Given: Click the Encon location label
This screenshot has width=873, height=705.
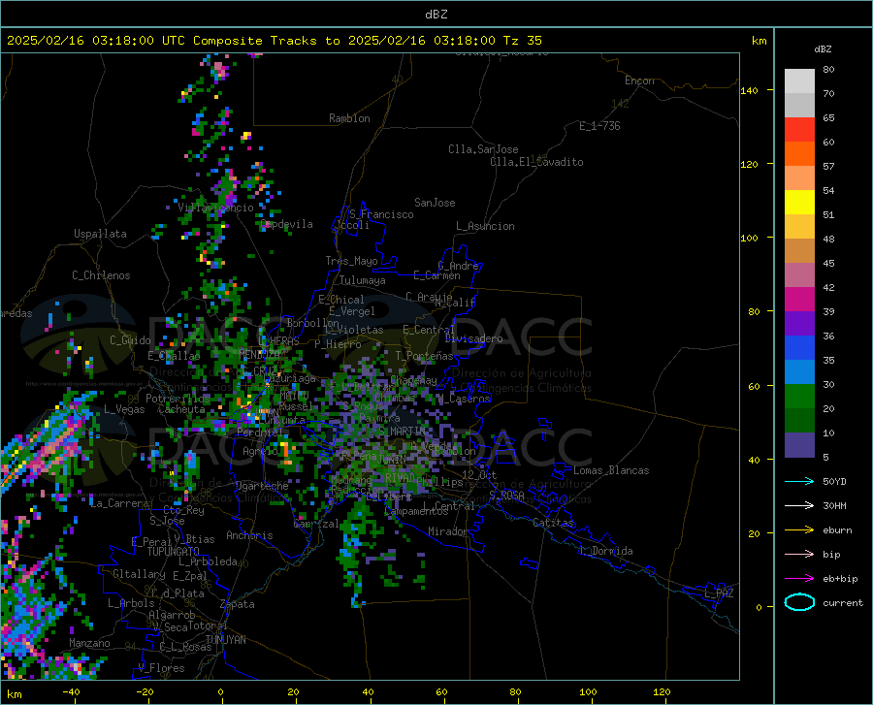Looking at the screenshot, I should point(639,80).
